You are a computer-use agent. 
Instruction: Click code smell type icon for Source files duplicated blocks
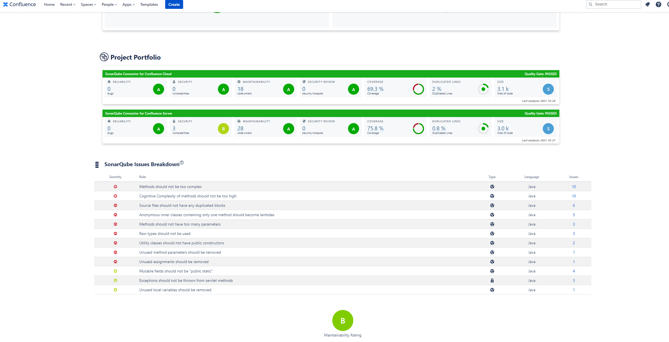tap(492, 205)
